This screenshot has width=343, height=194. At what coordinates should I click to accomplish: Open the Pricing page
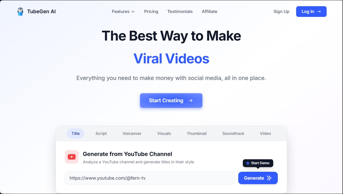[151, 12]
